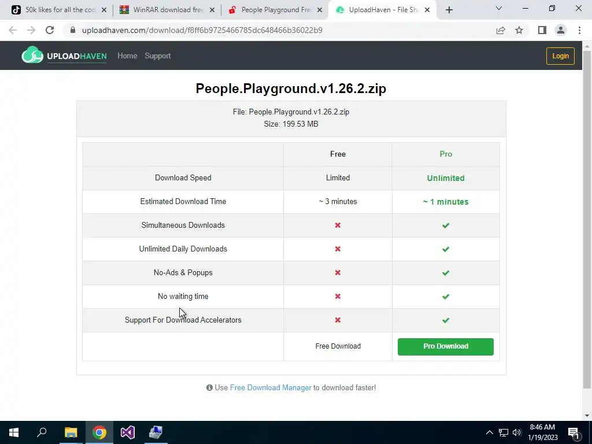The image size is (592, 444).
Task: Click the Size: 199.53 MB text
Action: pyautogui.click(x=291, y=124)
